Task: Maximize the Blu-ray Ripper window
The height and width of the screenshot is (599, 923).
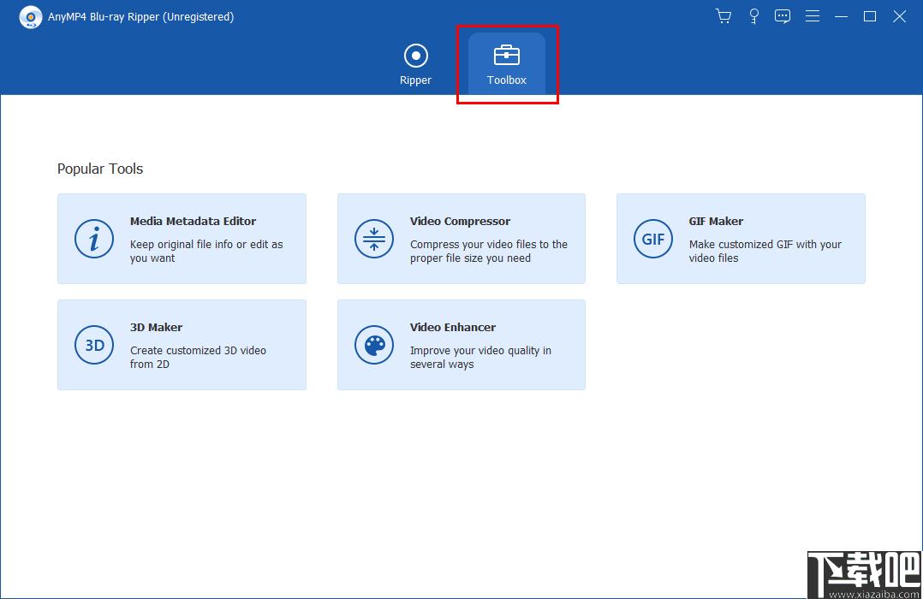Action: point(870,16)
